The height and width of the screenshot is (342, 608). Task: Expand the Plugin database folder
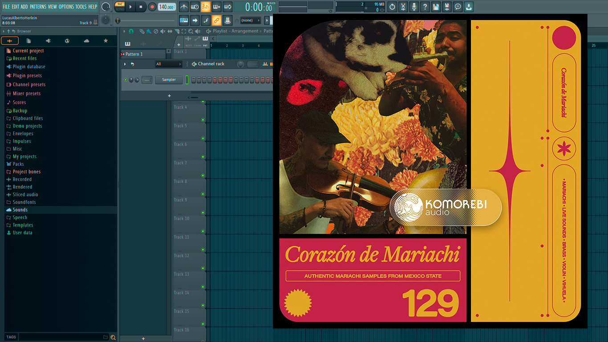pyautogui.click(x=29, y=67)
